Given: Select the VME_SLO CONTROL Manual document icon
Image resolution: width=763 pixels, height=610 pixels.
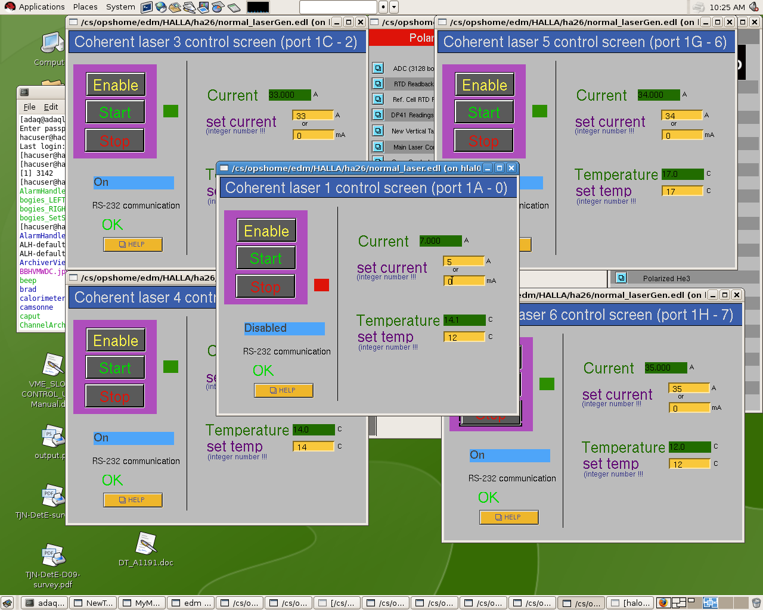Looking at the screenshot, I should pos(53,365).
